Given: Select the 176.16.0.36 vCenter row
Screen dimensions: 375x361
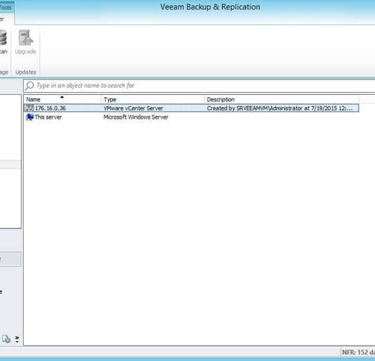Looking at the screenshot, I should tap(191, 108).
